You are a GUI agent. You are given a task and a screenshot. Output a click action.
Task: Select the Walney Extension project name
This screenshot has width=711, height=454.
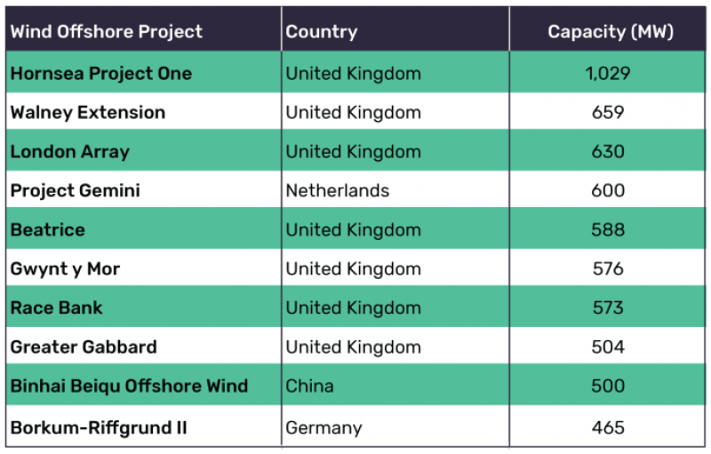[88, 113]
